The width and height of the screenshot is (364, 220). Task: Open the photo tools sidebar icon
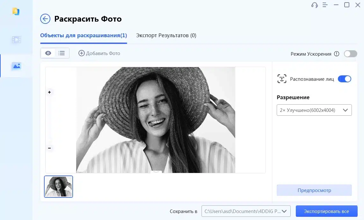[x=16, y=66]
